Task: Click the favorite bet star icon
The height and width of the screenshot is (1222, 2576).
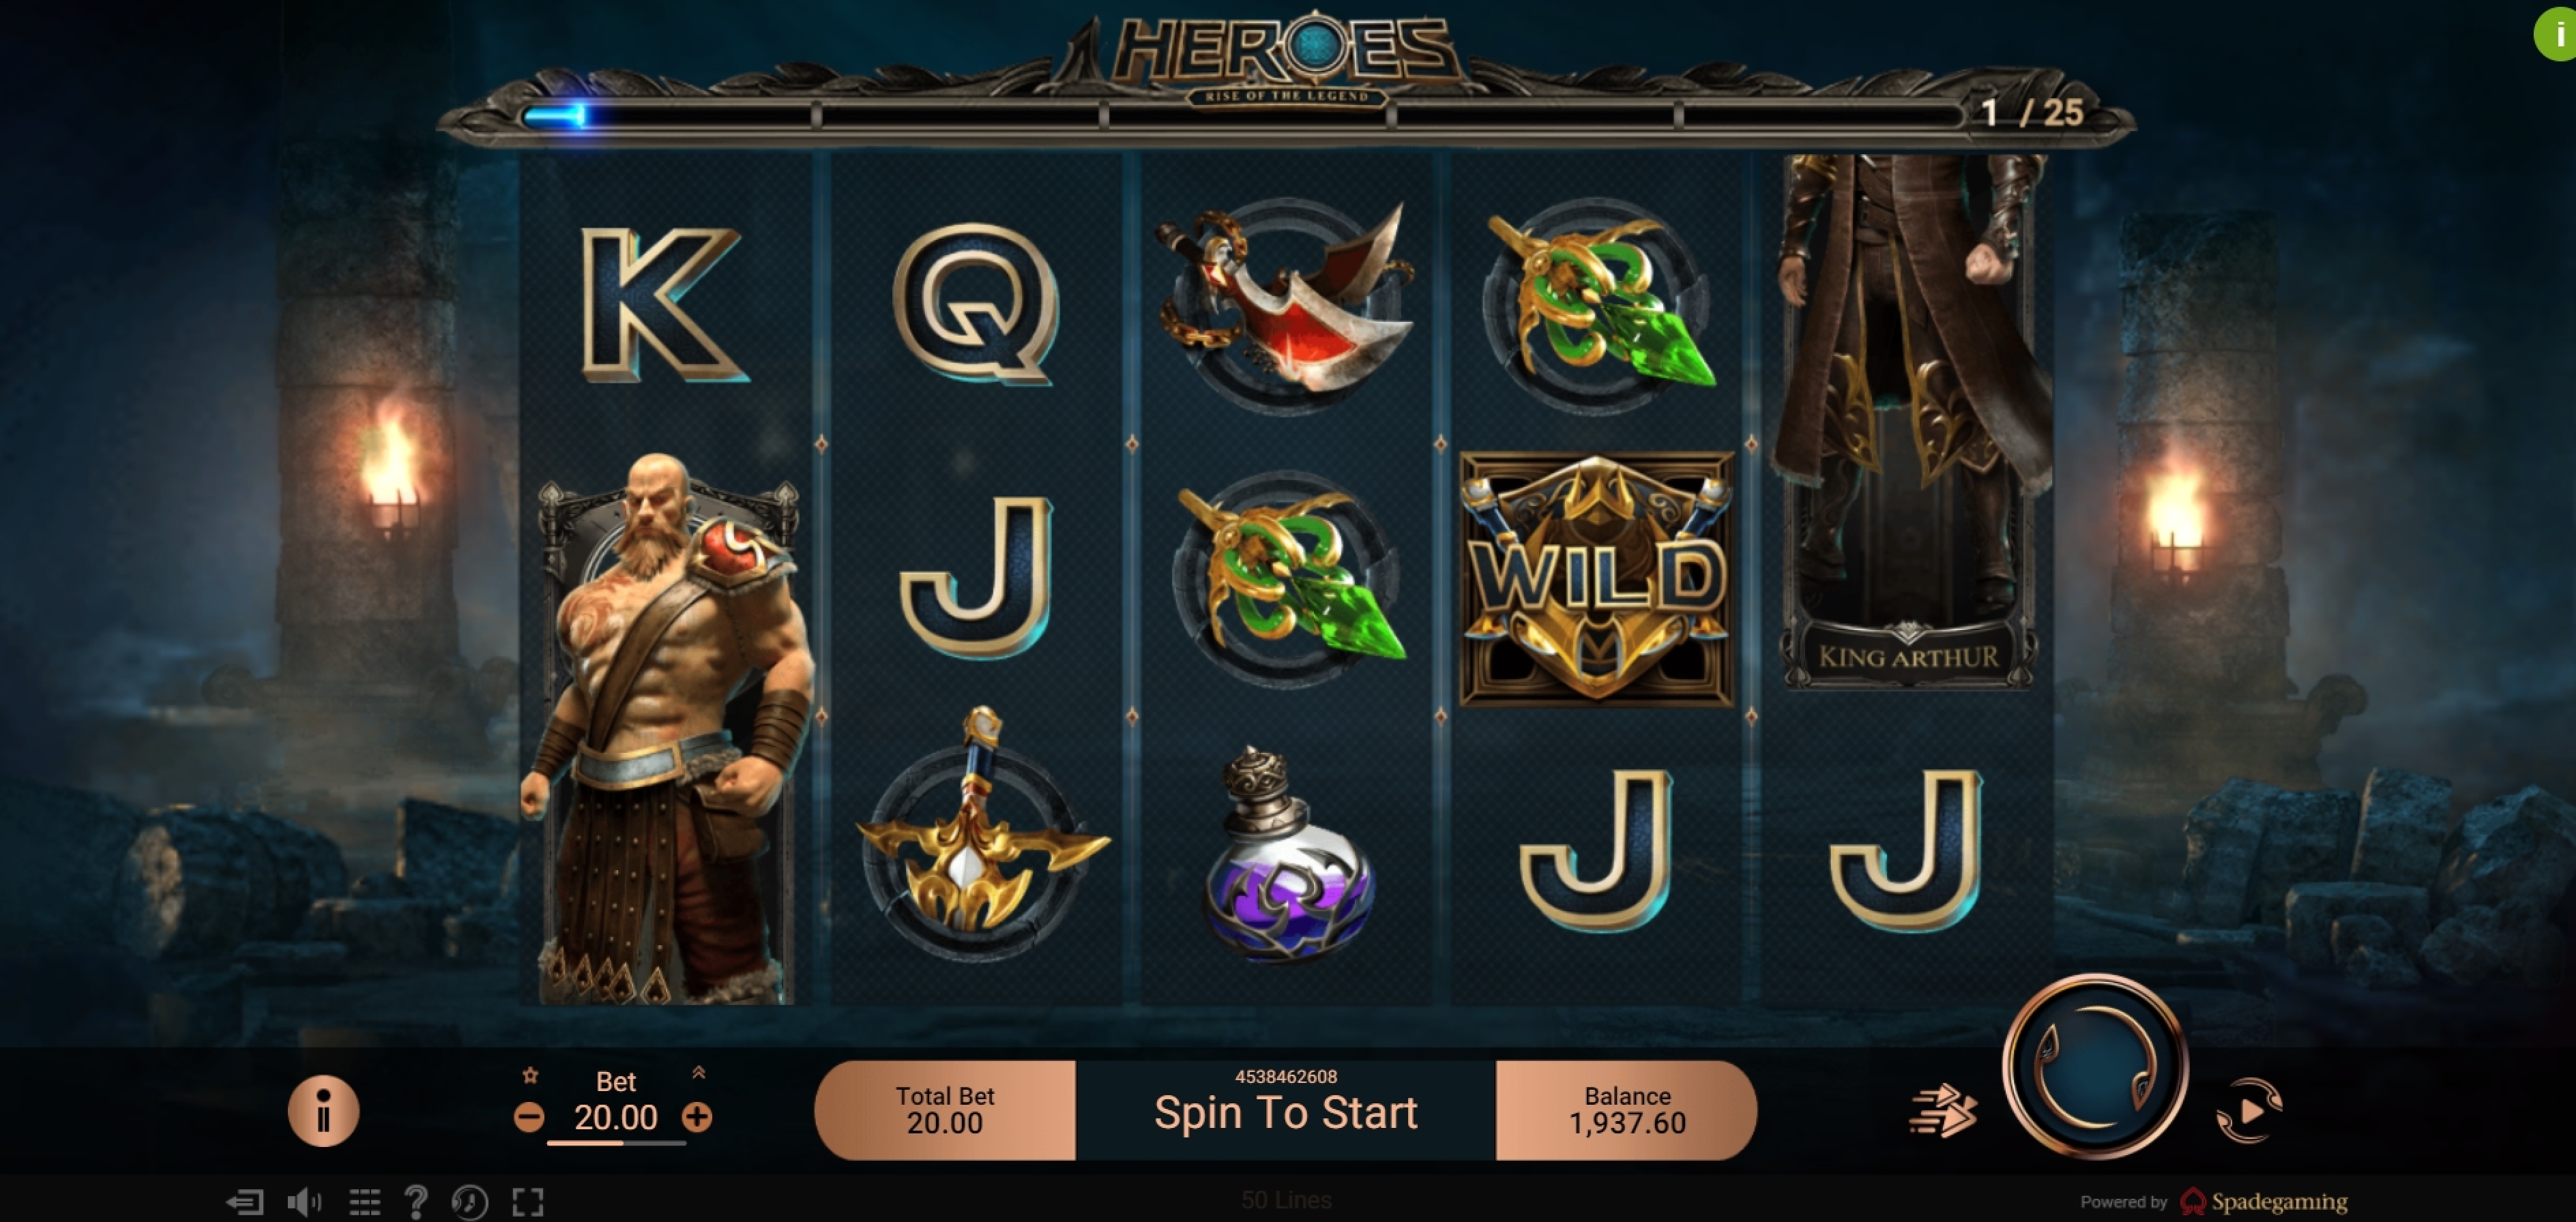Action: pos(531,1075)
